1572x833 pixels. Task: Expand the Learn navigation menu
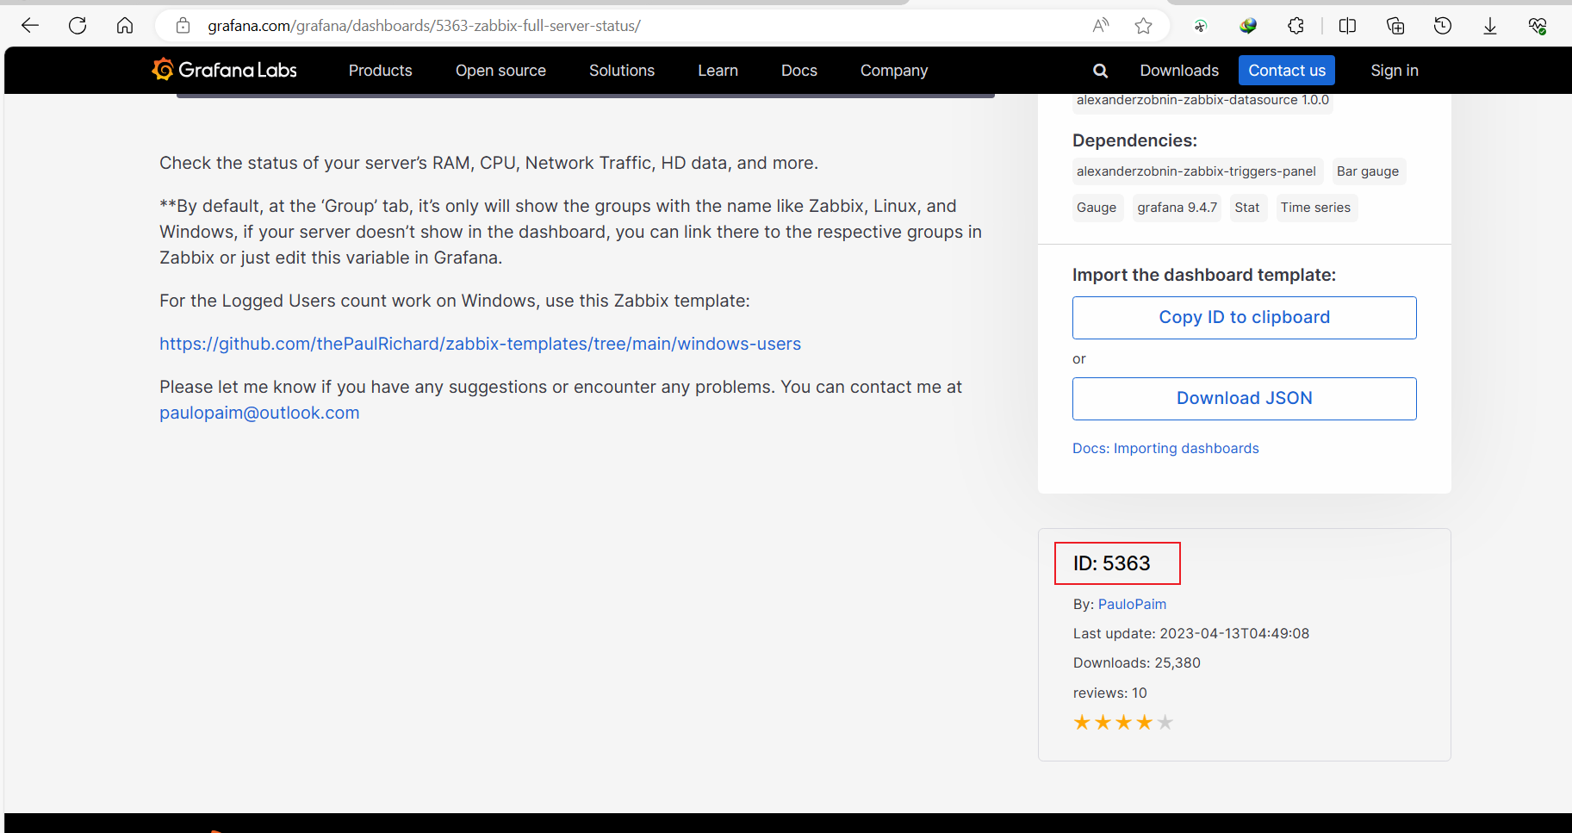(718, 71)
